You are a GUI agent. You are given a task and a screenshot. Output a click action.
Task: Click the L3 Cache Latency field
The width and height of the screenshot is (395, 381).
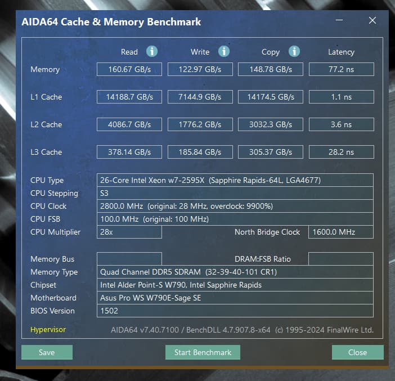click(341, 152)
